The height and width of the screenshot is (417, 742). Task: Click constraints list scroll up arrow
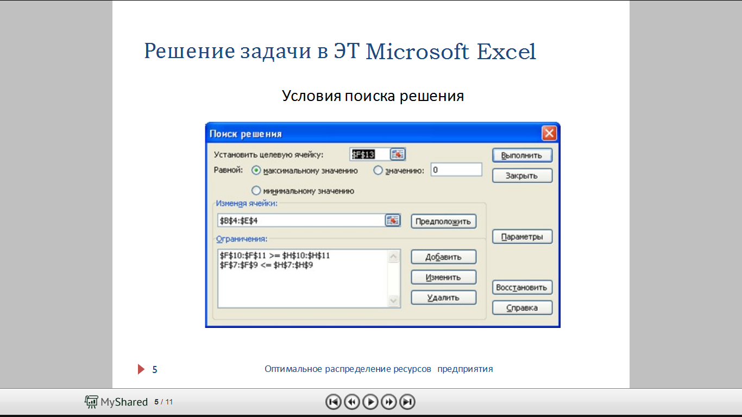point(394,256)
